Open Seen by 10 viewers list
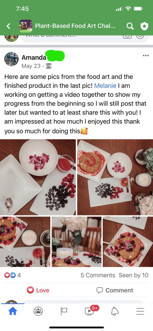The height and width of the screenshot is (331, 153). 134,275
